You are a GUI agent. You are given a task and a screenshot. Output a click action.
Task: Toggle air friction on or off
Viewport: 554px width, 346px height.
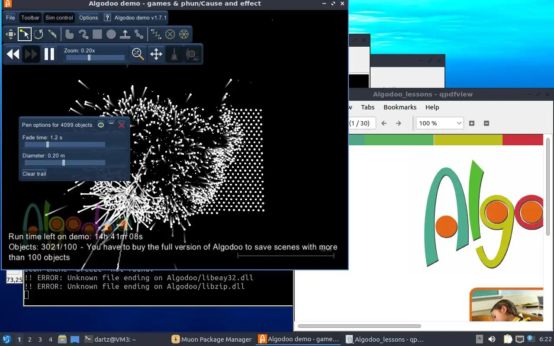pyautogui.click(x=193, y=54)
